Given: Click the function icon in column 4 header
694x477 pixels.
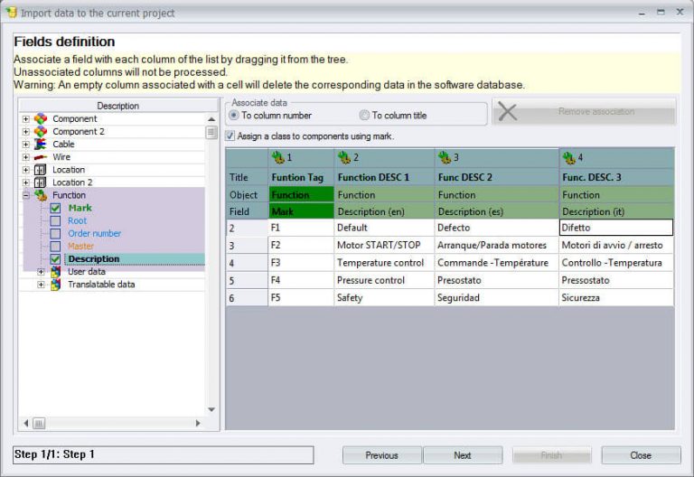Looking at the screenshot, I should (568, 157).
